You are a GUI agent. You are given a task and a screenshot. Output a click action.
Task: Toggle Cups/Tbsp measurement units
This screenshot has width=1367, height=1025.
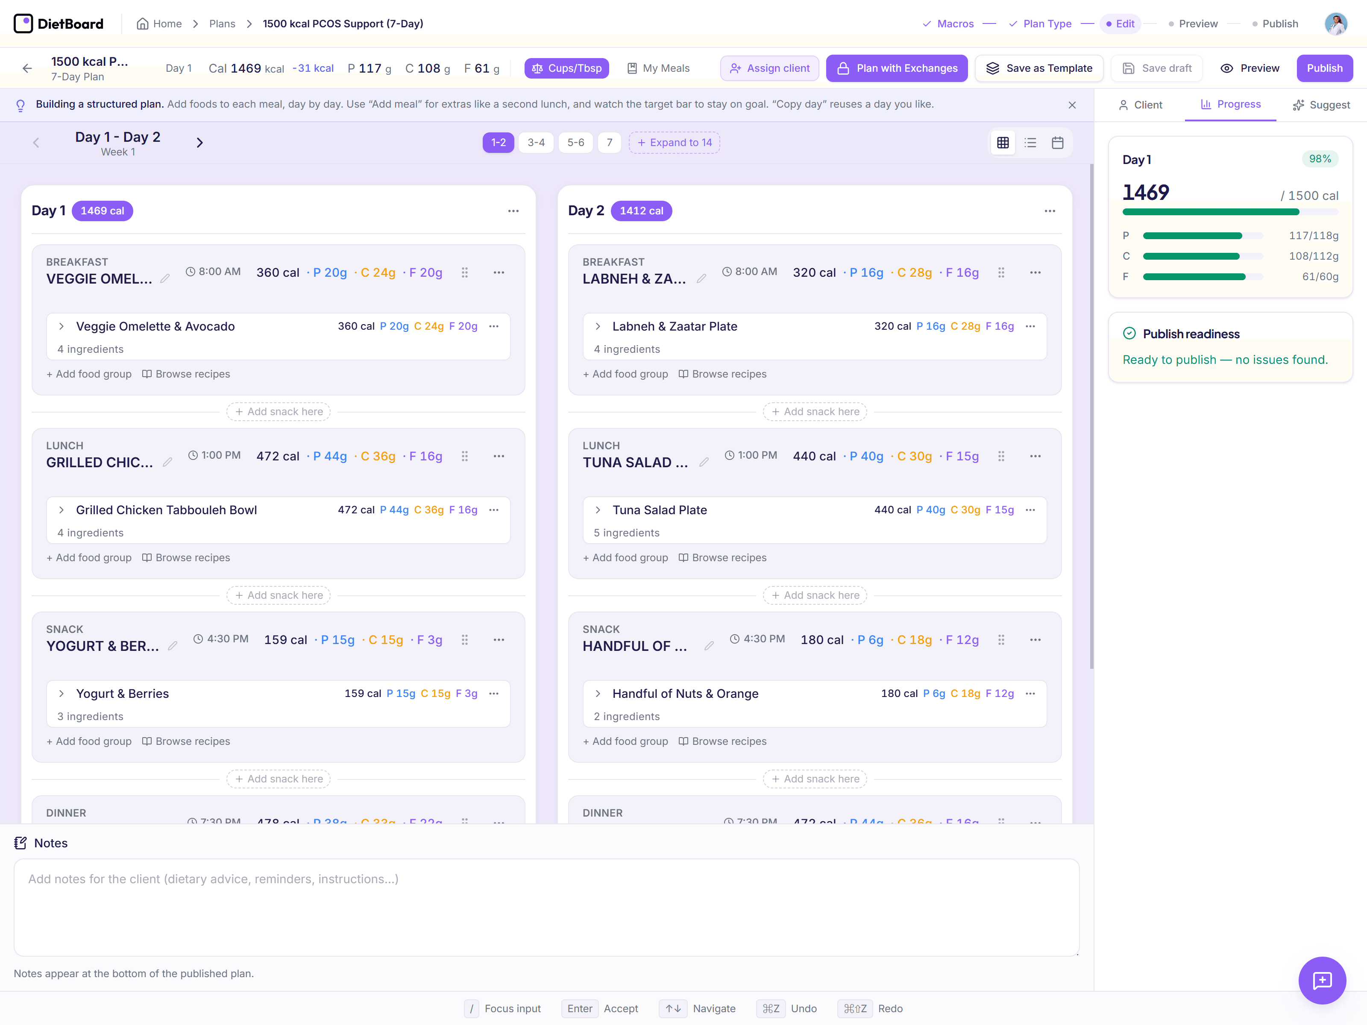pos(567,69)
